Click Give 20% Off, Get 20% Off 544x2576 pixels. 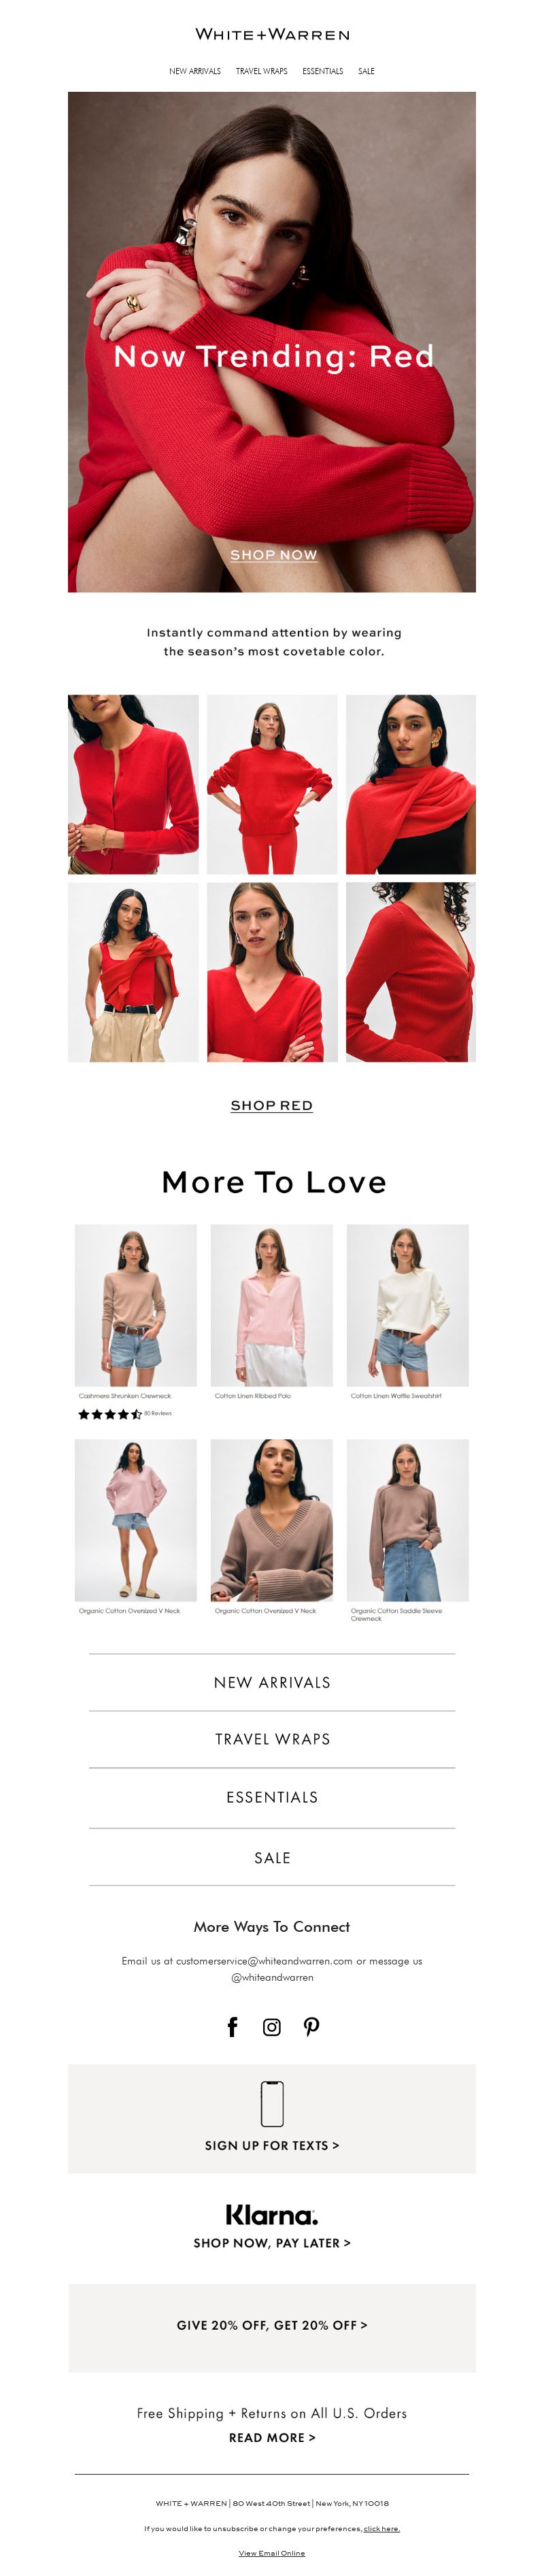(x=272, y=2325)
